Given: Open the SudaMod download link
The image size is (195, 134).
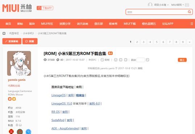Looking at the screenshot, I should pos(58,120).
